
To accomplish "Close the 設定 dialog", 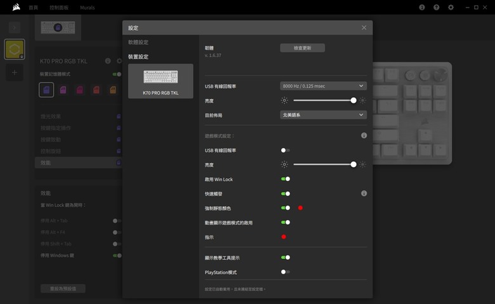I will [x=364, y=28].
